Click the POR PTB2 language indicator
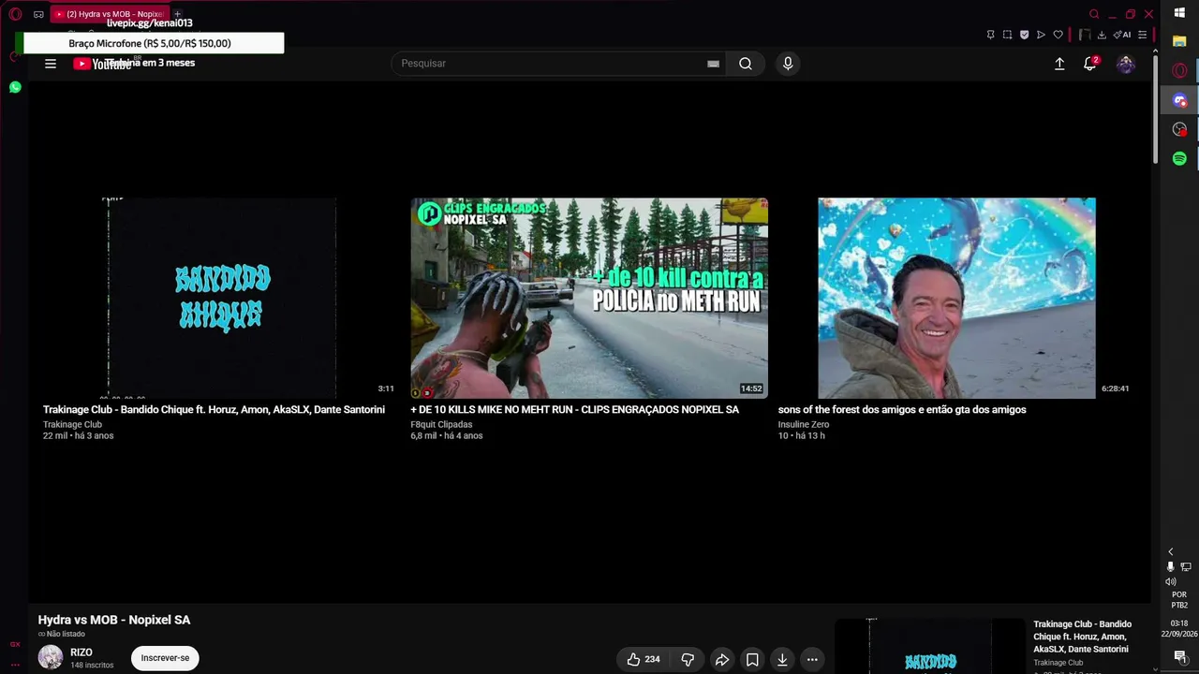Screen dimensions: 1199x674 click(1179, 599)
